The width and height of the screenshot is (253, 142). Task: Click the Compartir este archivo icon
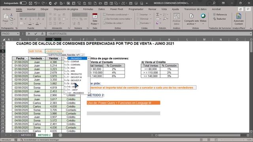click(191, 16)
